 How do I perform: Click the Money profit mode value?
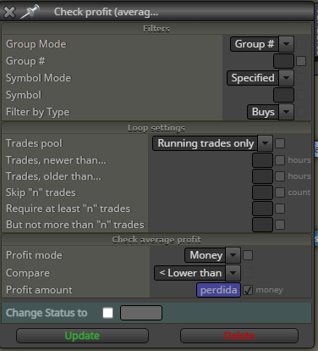click(x=206, y=255)
